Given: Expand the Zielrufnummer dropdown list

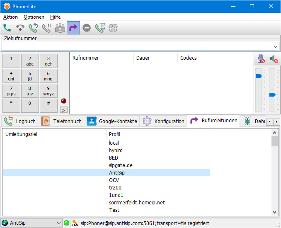Looking at the screenshot, I should 276,47.
